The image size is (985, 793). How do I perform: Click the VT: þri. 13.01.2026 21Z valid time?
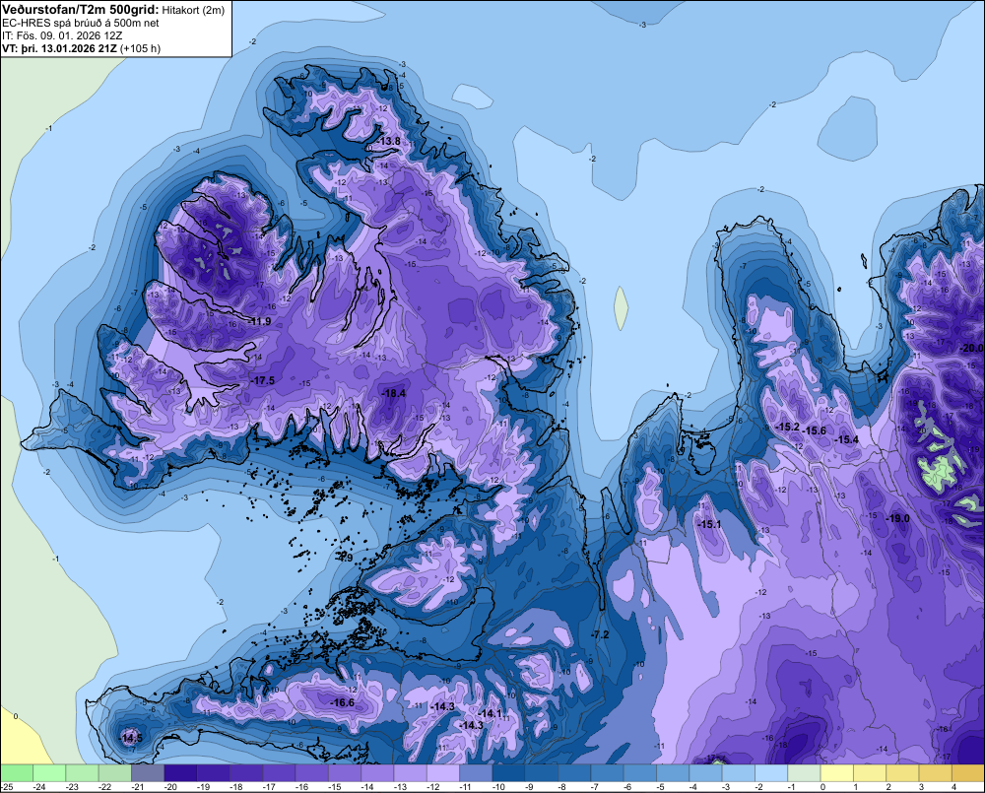click(59, 48)
